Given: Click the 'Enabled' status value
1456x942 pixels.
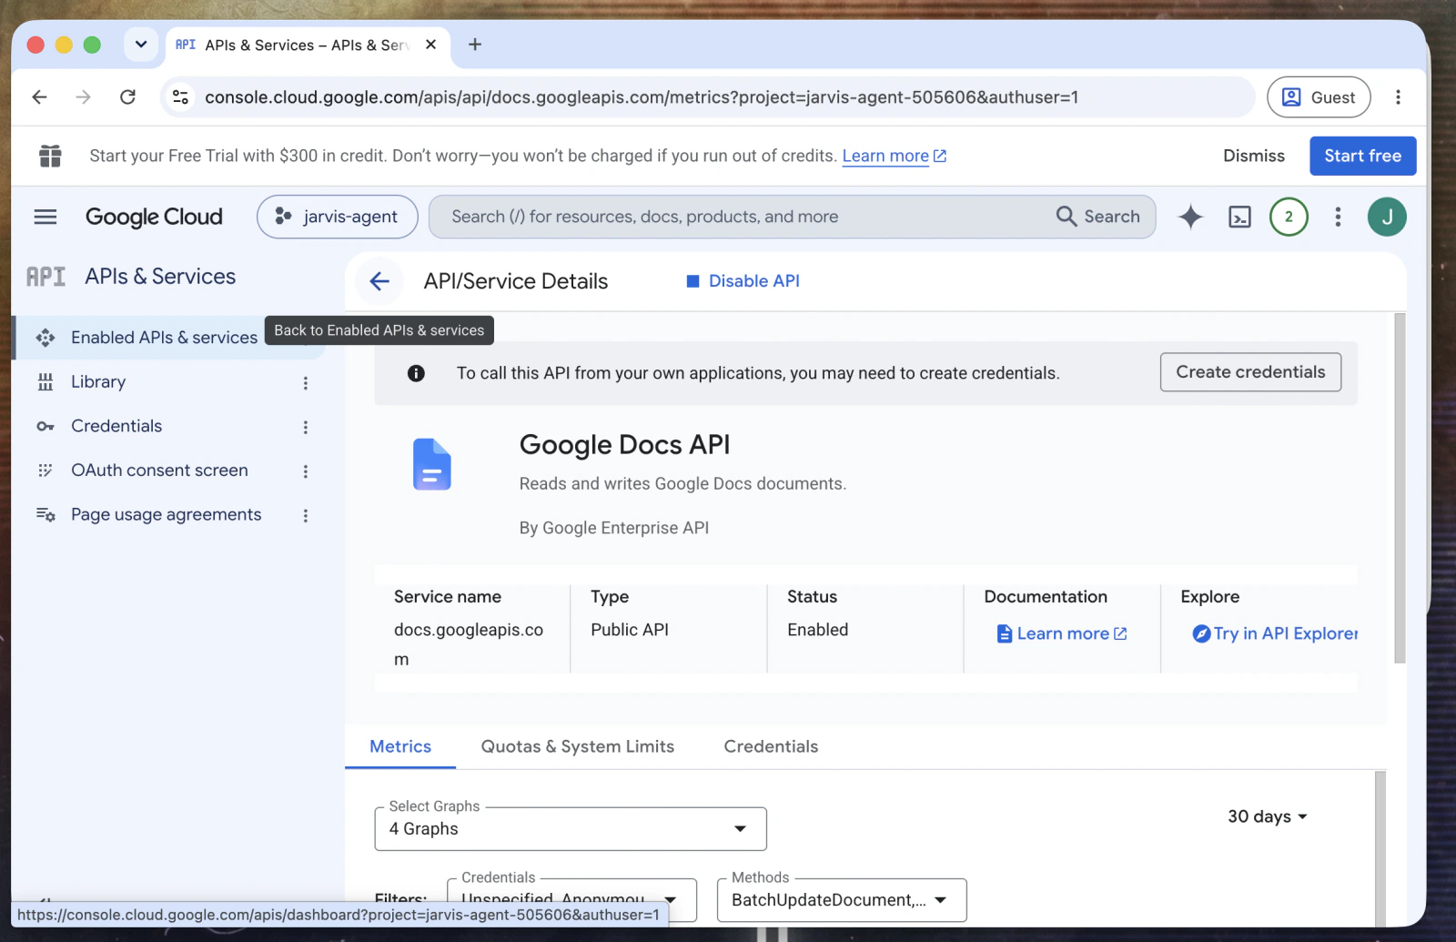Looking at the screenshot, I should click(x=817, y=630).
